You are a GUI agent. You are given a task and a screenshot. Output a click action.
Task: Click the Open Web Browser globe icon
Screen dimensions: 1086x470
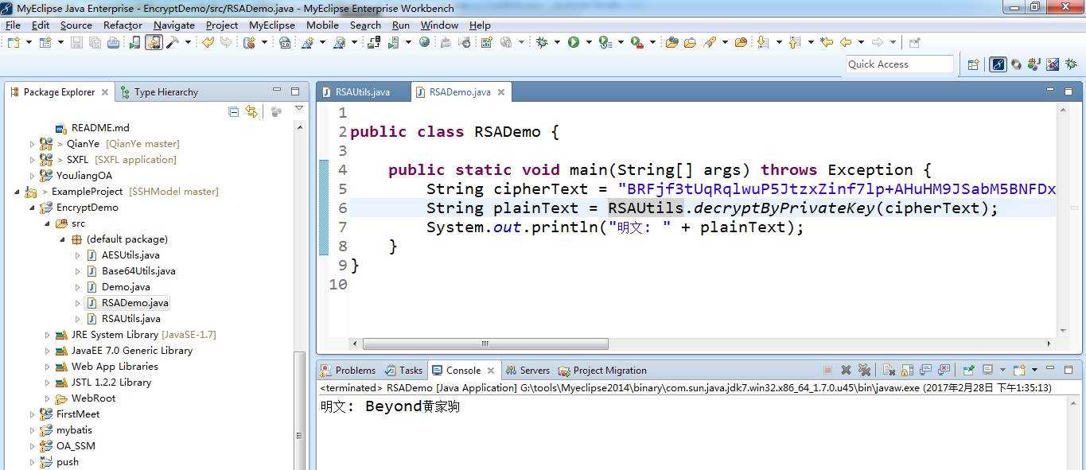coord(424,42)
